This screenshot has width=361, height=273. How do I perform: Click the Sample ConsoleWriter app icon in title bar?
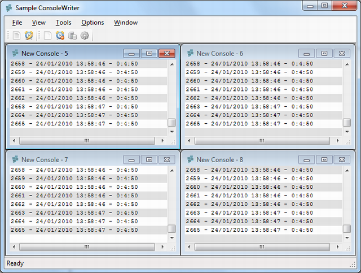click(9, 8)
